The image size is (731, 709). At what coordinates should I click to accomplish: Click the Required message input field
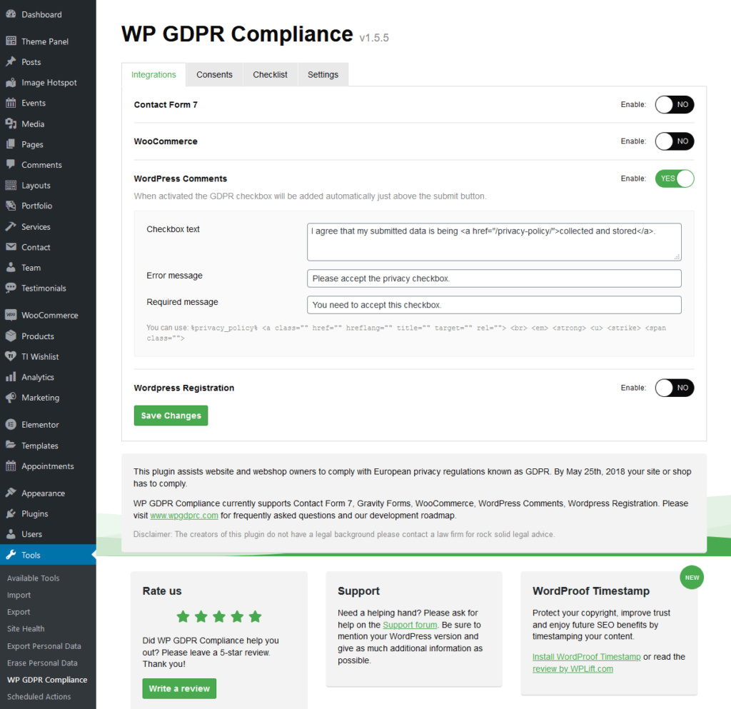[494, 305]
